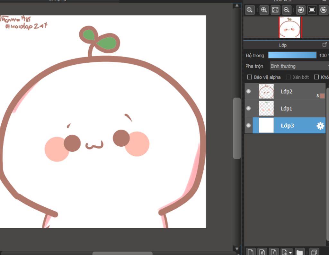Zoom out using the navigator magnifier
Screen dimensions: 329x255
(x=287, y=10)
